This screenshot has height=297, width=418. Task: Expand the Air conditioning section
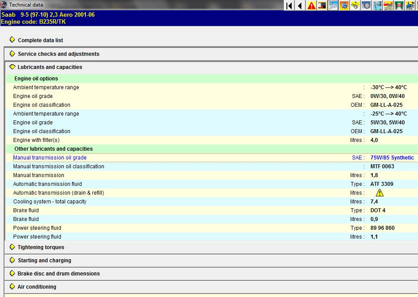coord(12,286)
